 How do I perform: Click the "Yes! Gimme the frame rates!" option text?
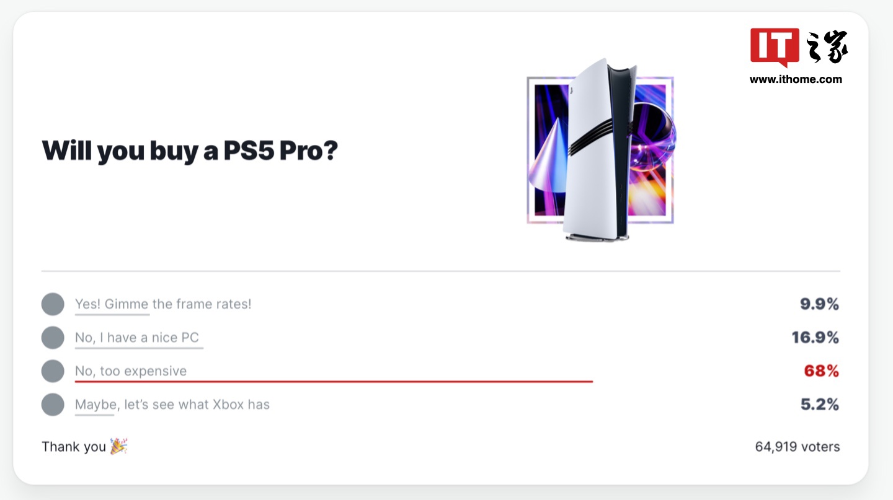(x=163, y=304)
